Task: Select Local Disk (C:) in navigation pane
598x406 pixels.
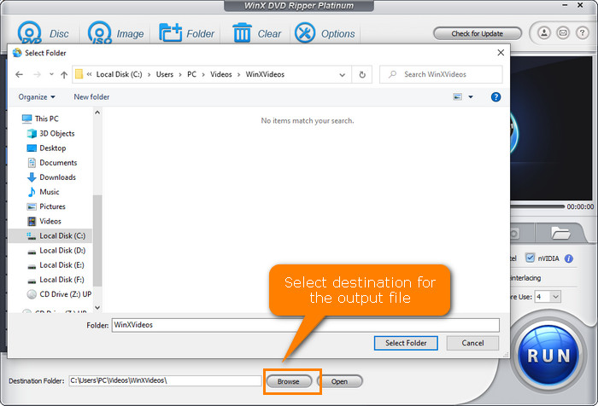Action: [x=50, y=235]
